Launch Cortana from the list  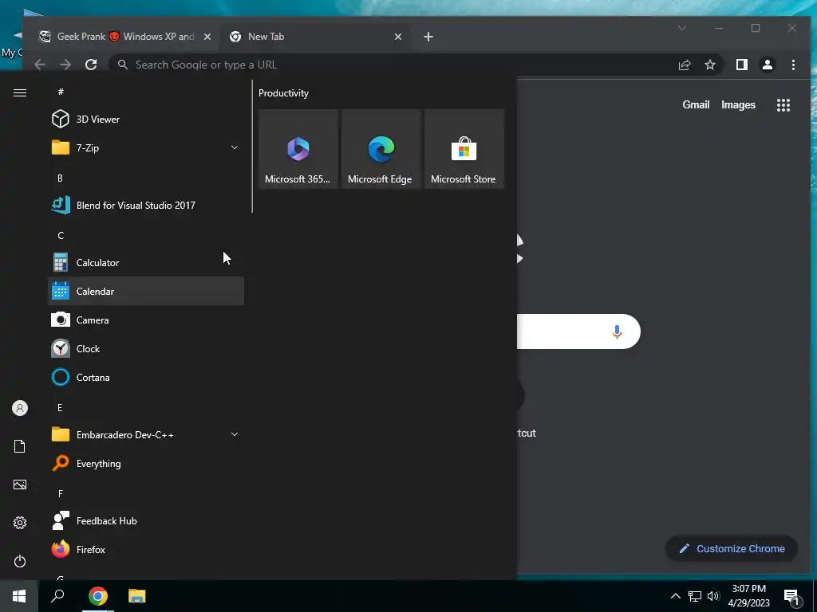point(146,377)
